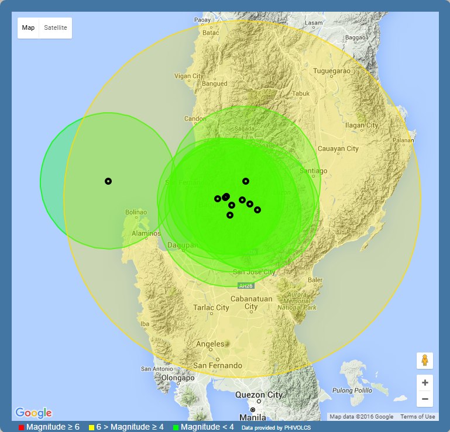Viewport: 450px width, 432px height.
Task: Select the northernmost marker in the central cluster
Action: pyautogui.click(x=246, y=181)
